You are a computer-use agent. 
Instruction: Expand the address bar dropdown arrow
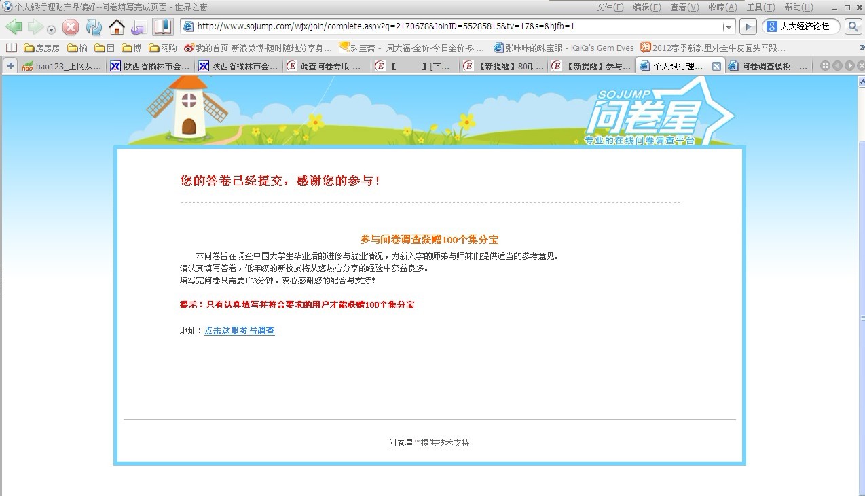[729, 27]
